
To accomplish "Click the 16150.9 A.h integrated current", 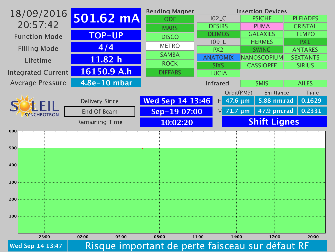I will [x=106, y=71].
